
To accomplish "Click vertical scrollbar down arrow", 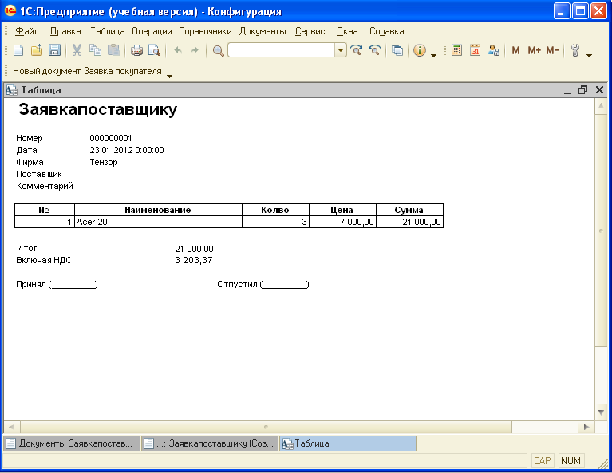I will coord(601,412).
